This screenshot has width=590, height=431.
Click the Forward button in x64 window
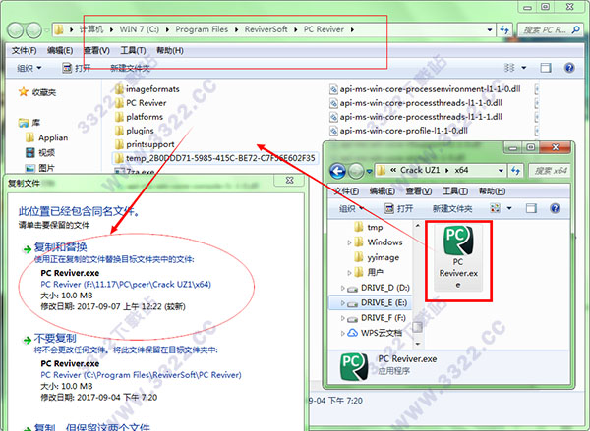pyautogui.click(x=356, y=172)
